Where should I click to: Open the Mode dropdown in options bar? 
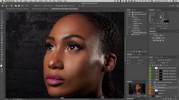tap(29, 6)
